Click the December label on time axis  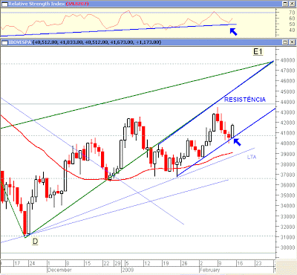click(59, 270)
